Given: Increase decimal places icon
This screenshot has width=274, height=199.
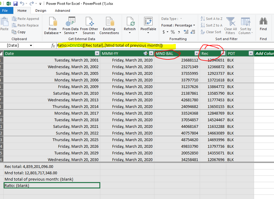Looking at the screenshot, I should coord(186,32).
